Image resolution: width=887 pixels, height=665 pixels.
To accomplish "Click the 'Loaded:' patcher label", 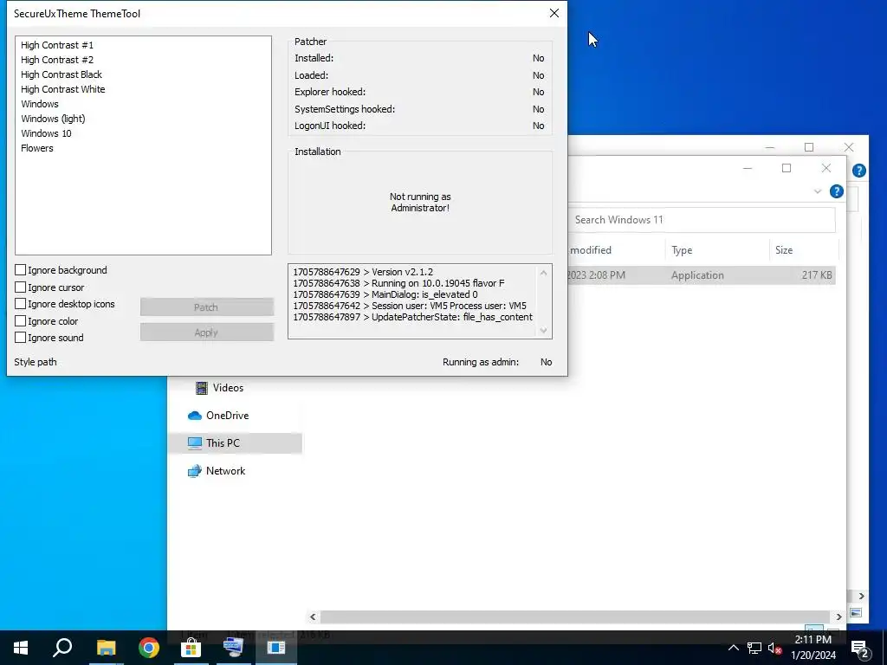I will tap(311, 75).
